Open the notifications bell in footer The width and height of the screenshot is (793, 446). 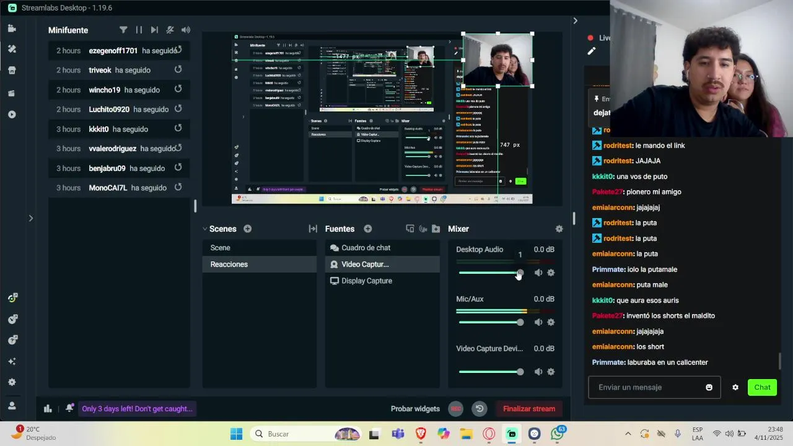[69, 408]
